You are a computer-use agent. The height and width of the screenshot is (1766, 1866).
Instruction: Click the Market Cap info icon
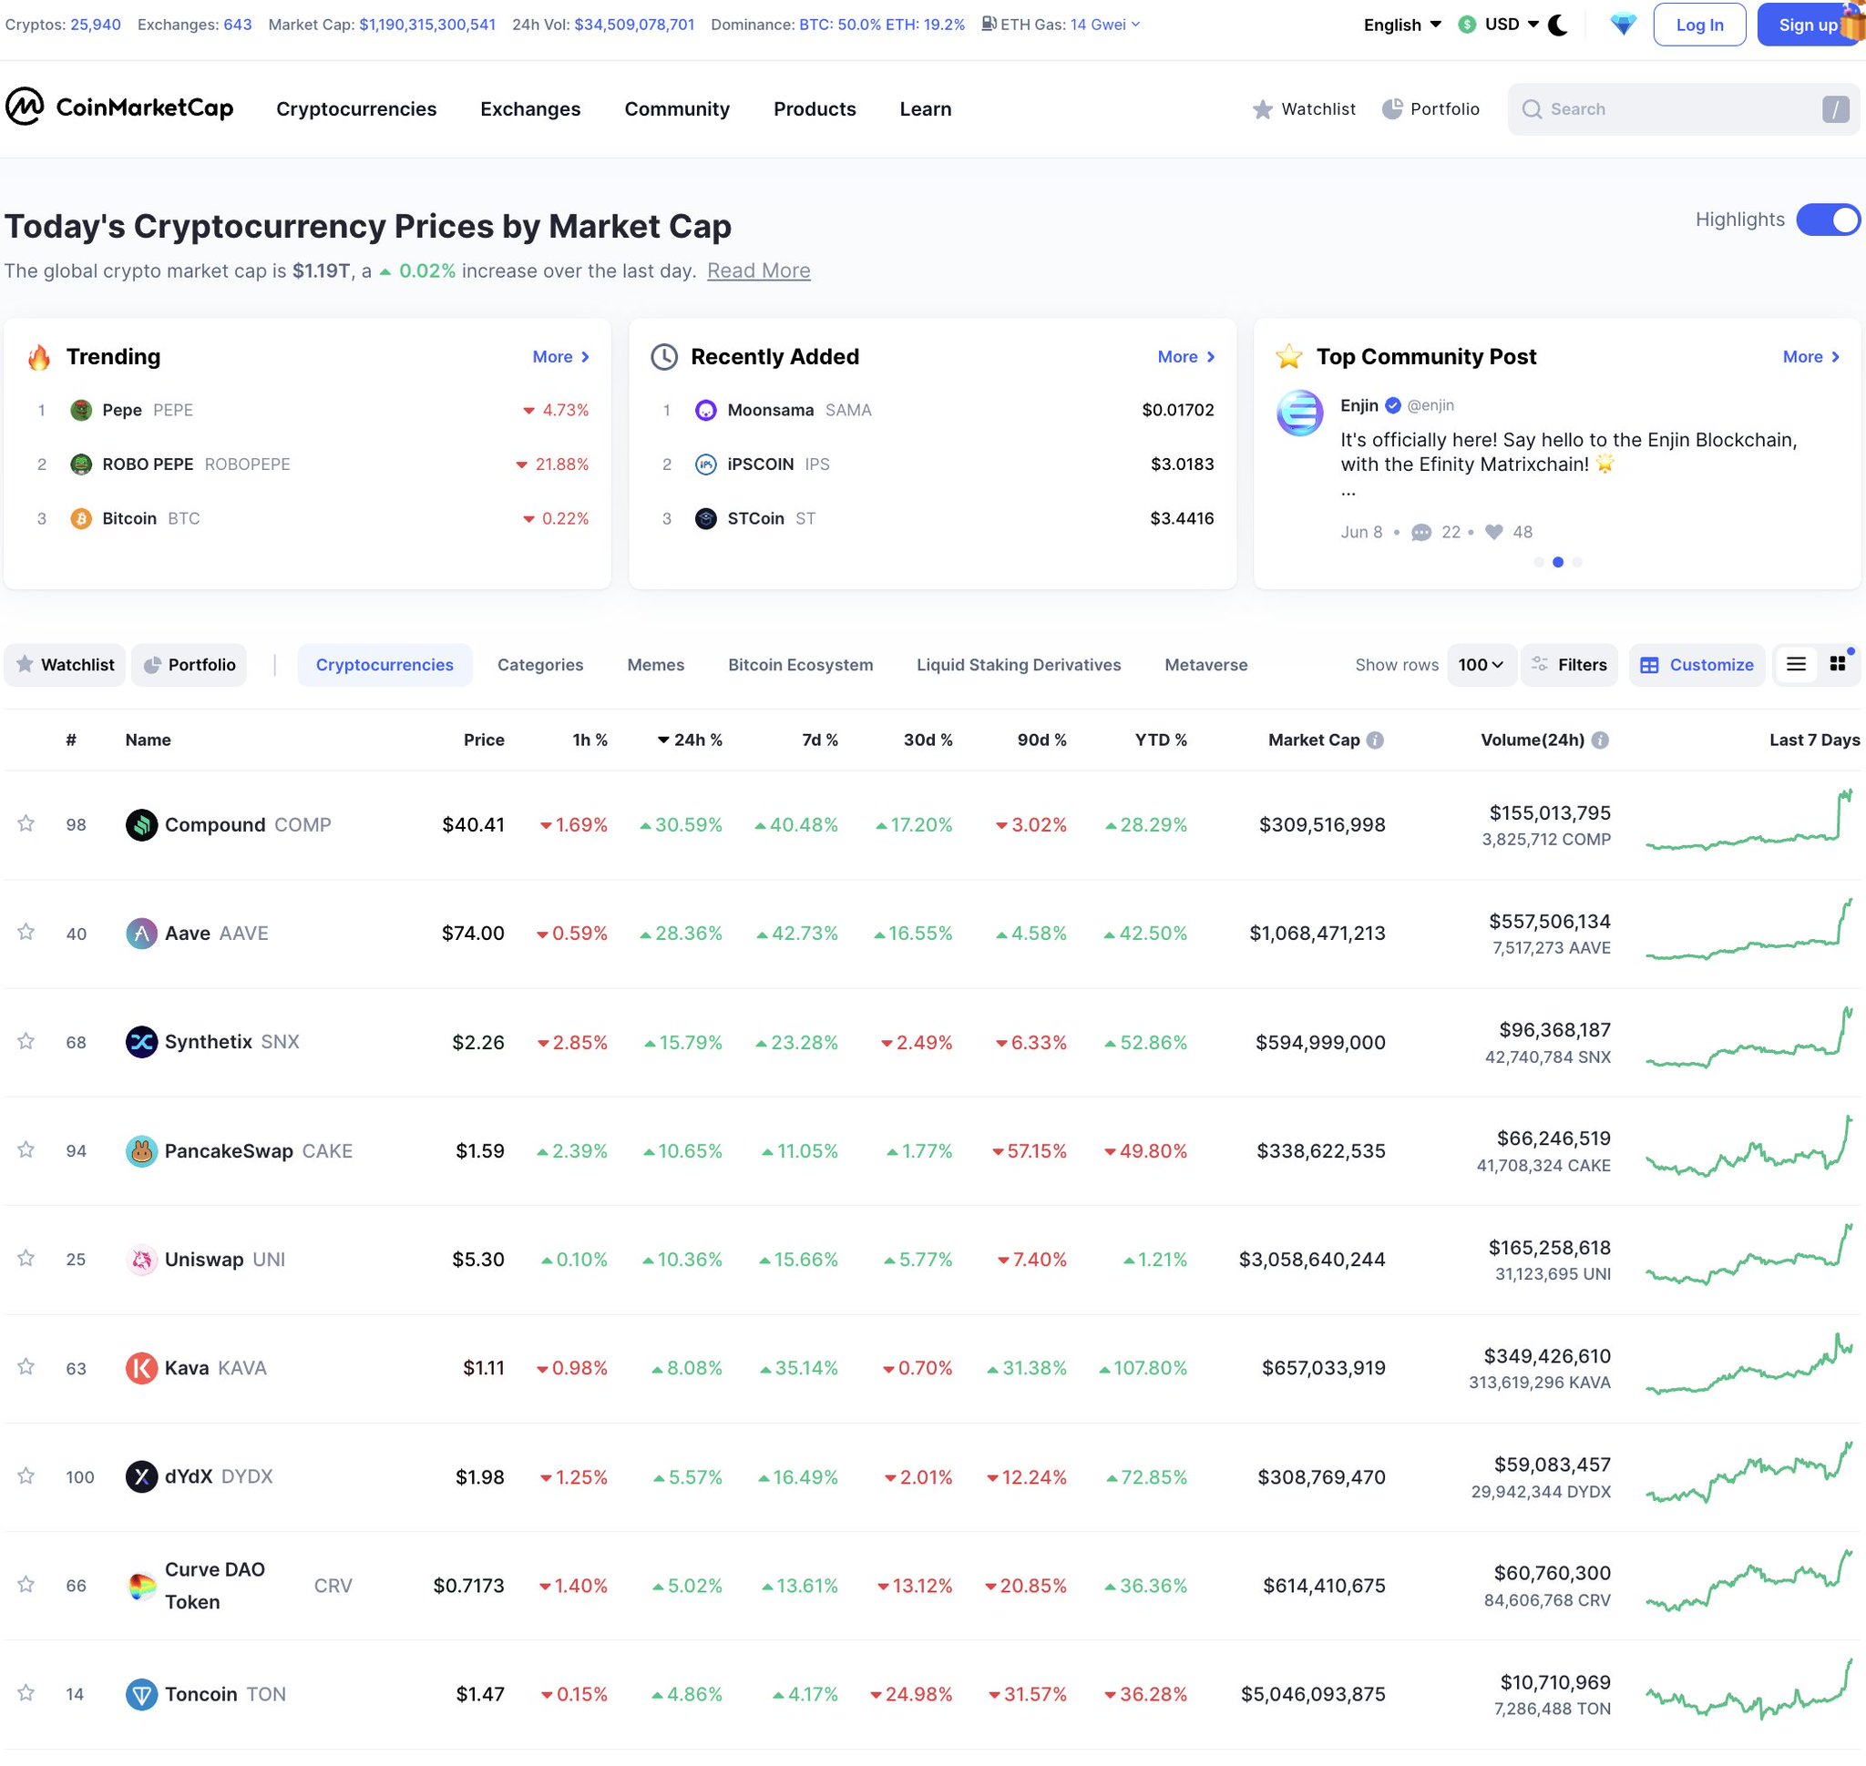(x=1375, y=740)
